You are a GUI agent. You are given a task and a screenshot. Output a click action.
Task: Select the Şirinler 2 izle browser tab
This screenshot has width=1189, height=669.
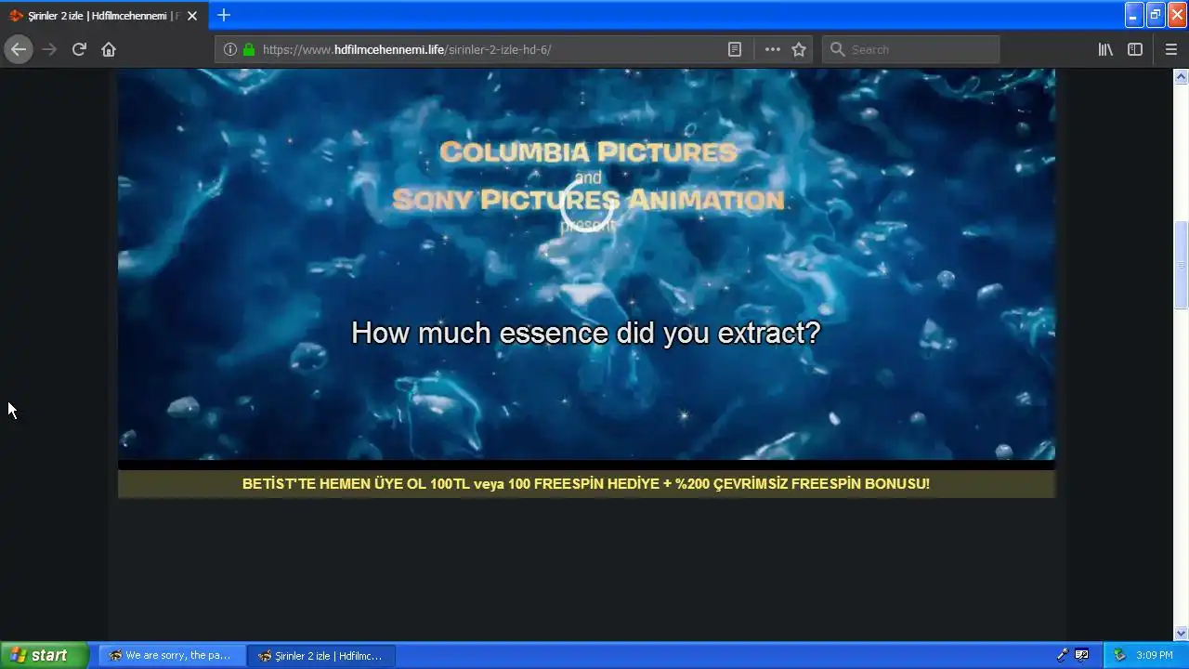coord(104,16)
